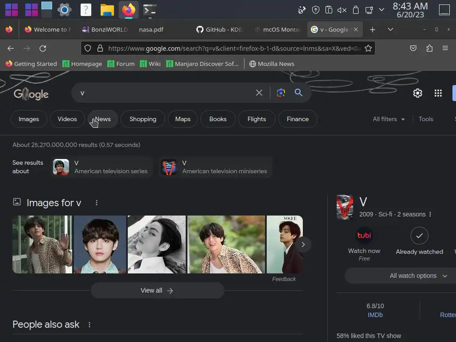Clear the search box with X

[259, 93]
